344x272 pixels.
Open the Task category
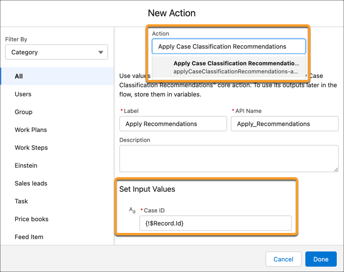21,201
